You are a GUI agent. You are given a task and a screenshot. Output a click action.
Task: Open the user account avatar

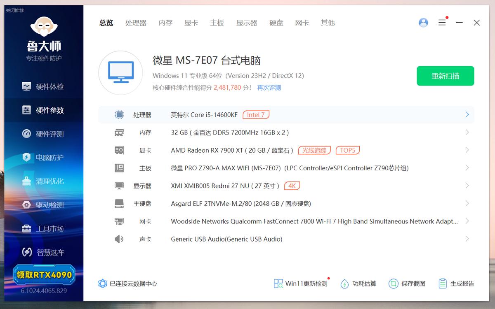click(423, 23)
